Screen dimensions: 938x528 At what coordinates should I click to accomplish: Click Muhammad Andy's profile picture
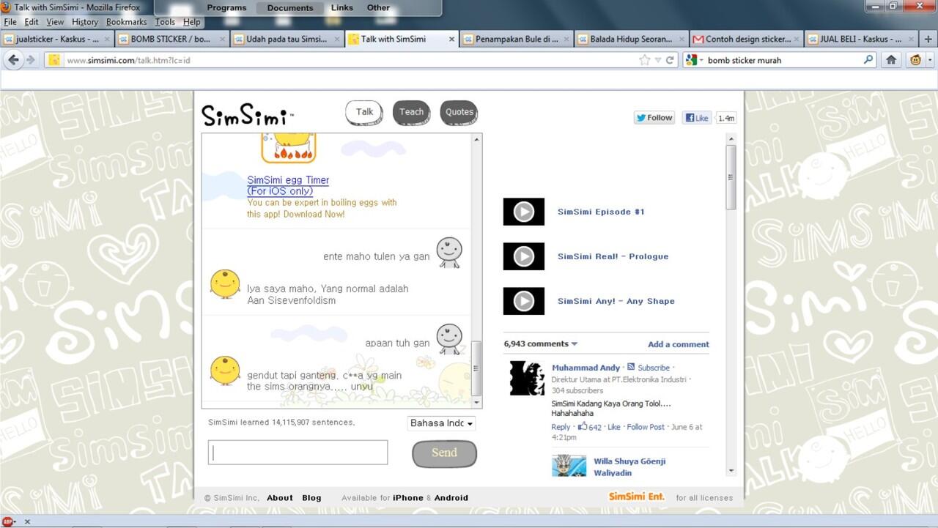527,378
